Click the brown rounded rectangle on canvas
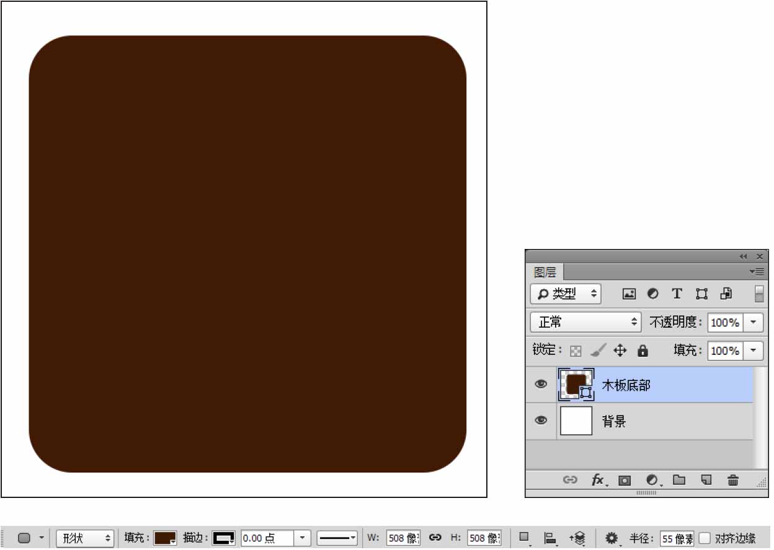Image resolution: width=774 pixels, height=550 pixels. click(x=247, y=254)
